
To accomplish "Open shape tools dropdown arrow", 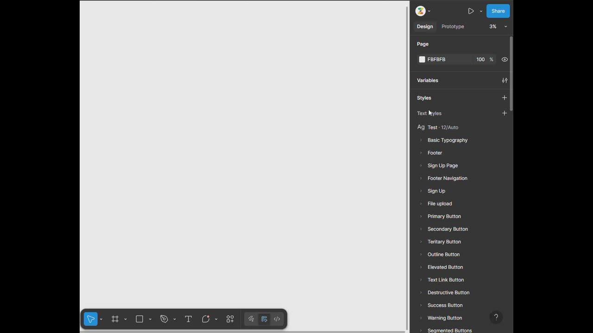I will point(150,319).
